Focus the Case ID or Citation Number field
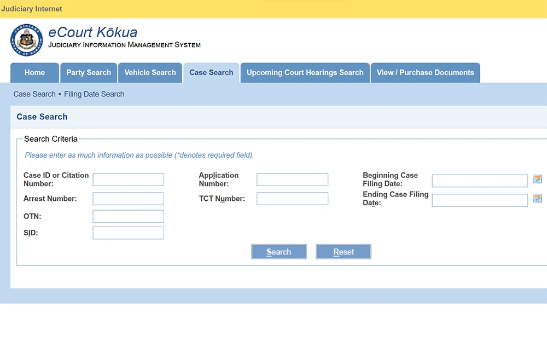The width and height of the screenshot is (547, 342). [129, 179]
